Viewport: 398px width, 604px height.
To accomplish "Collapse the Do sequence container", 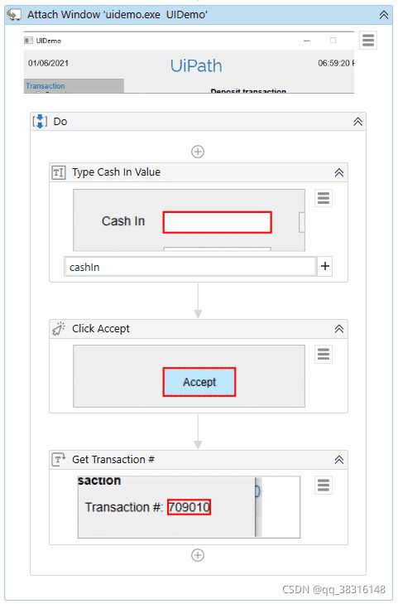I will click(357, 122).
